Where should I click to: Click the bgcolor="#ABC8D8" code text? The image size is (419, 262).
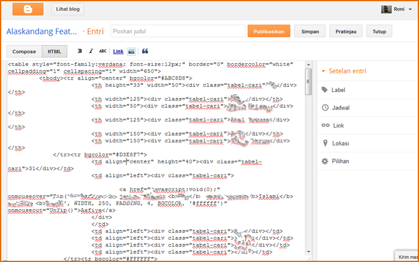pos(160,78)
